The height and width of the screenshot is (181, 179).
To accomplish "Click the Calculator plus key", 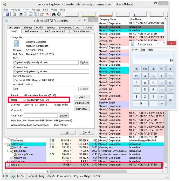I will [162, 103].
